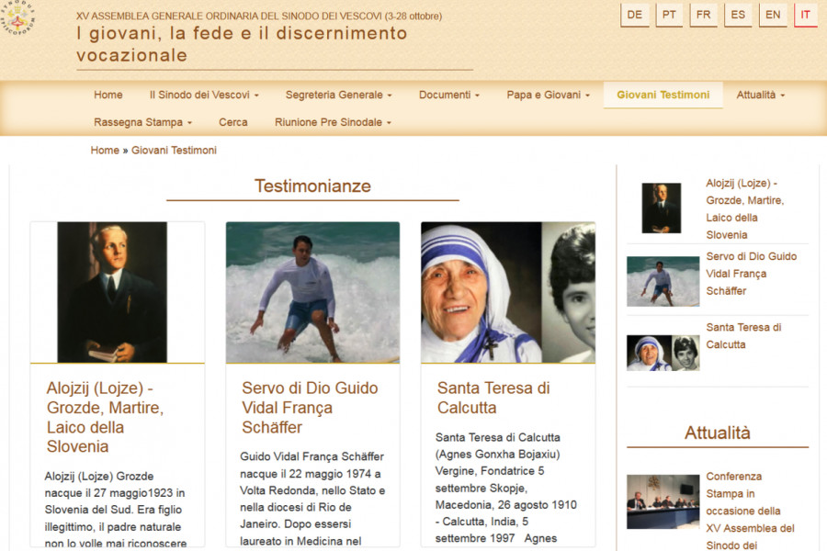Click the Attualità sidebar heading
Image resolution: width=827 pixels, height=551 pixels.
[x=718, y=433]
